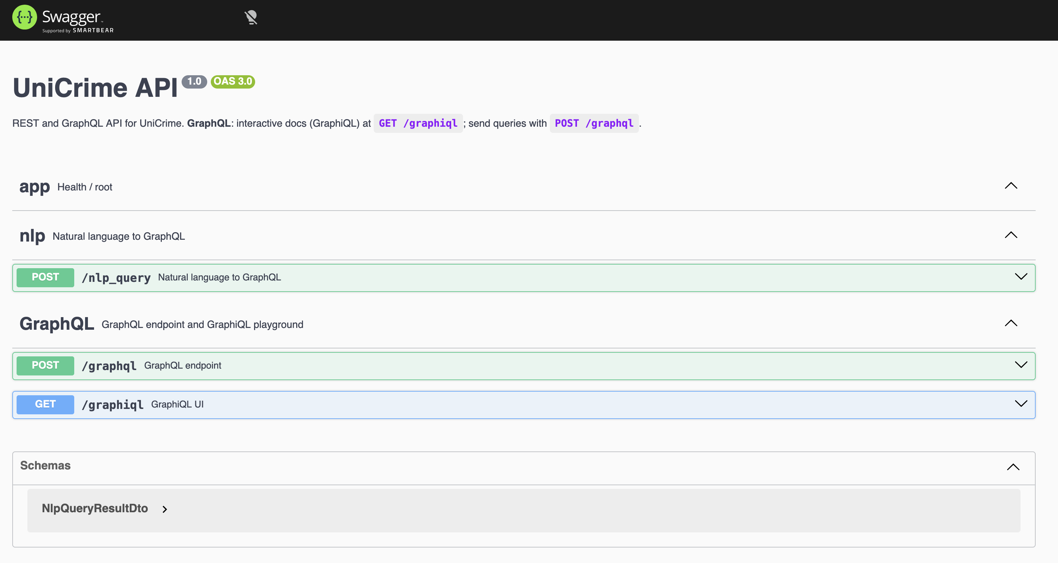This screenshot has width=1058, height=563.
Task: Click the Schemas section title
Action: tap(45, 465)
